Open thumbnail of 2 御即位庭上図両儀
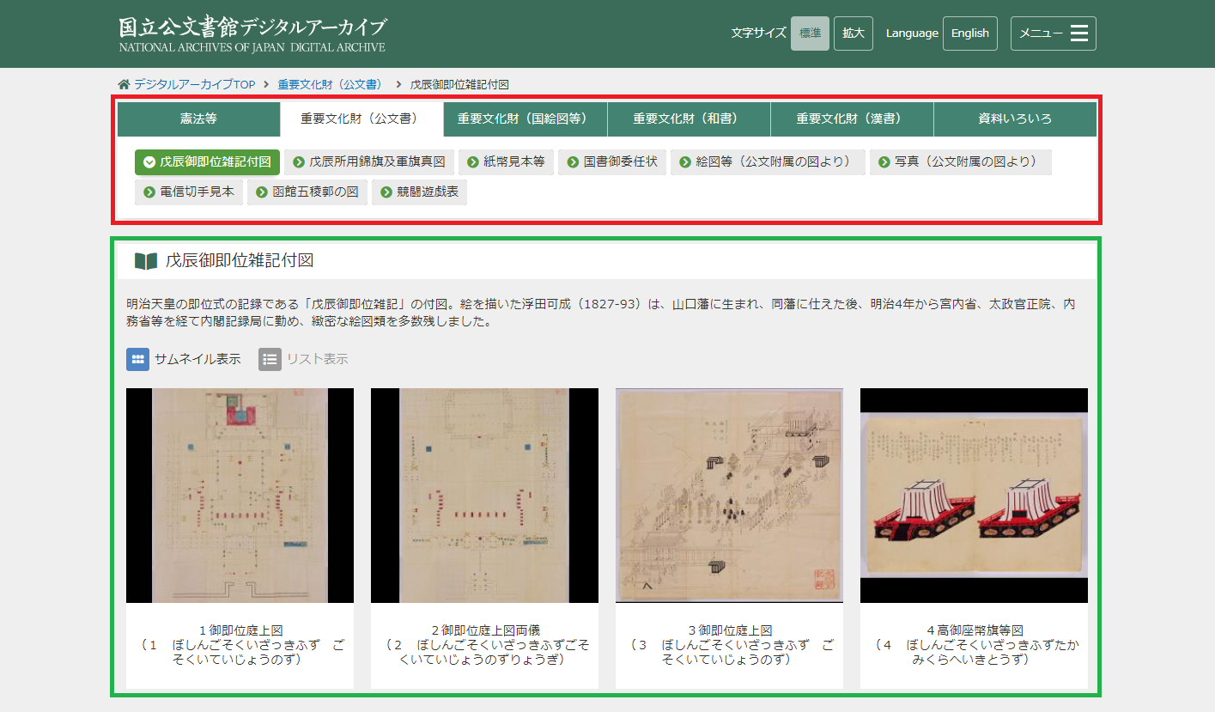This screenshot has width=1215, height=712. [x=484, y=496]
